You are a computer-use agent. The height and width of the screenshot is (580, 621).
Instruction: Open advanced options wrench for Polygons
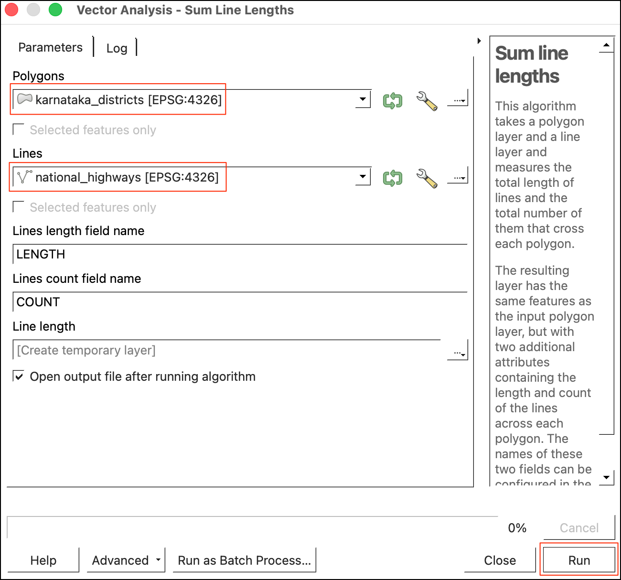427,100
